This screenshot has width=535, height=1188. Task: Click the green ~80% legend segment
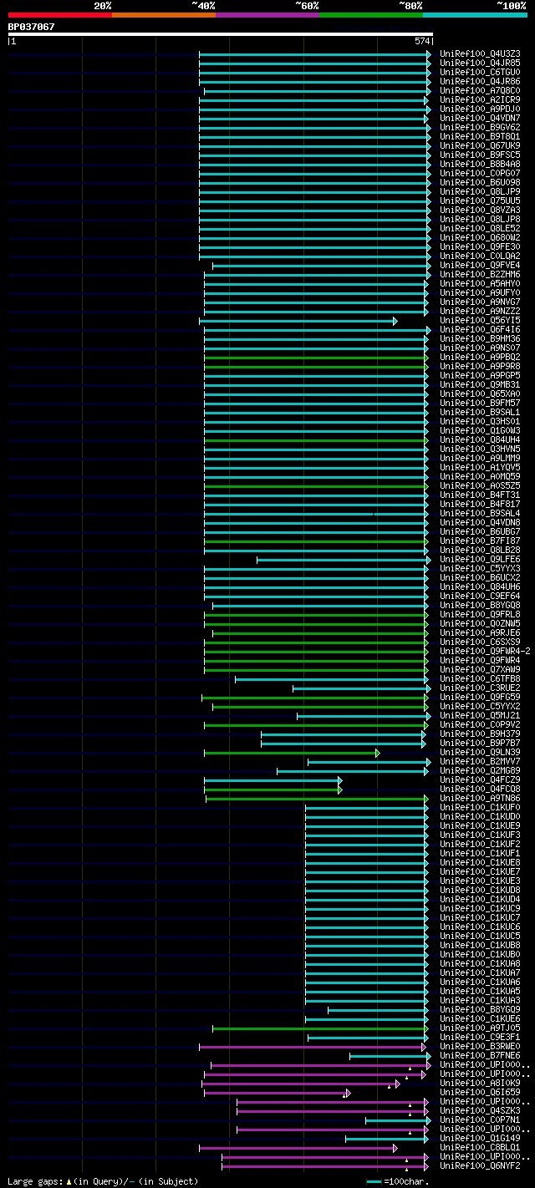(371, 15)
